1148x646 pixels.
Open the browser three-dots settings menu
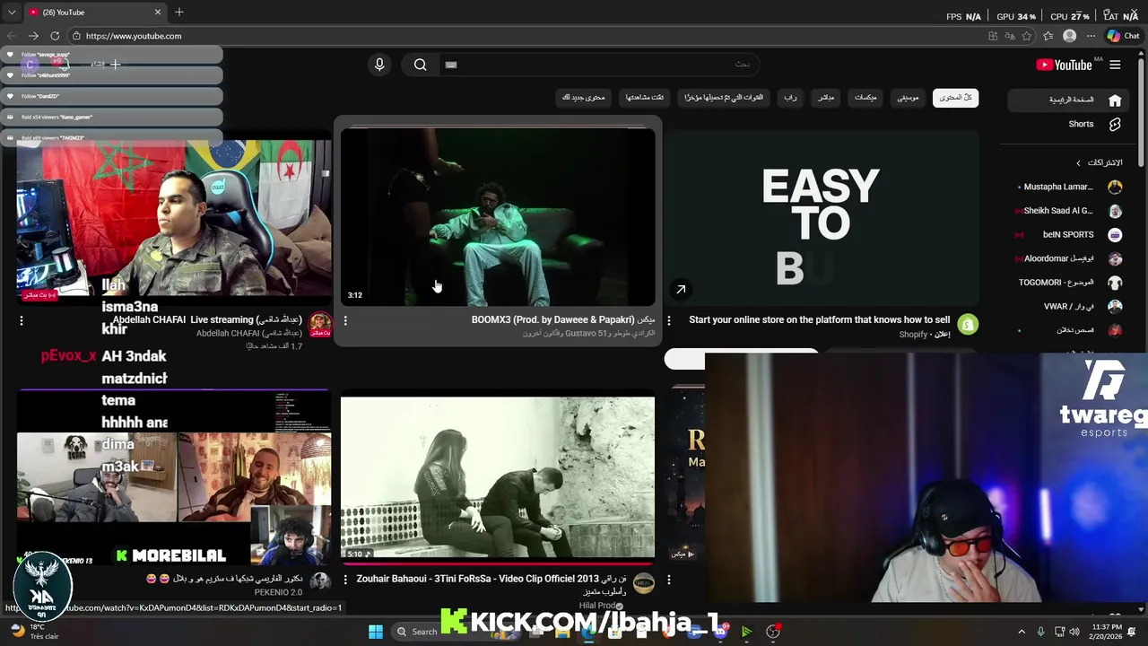1091,36
